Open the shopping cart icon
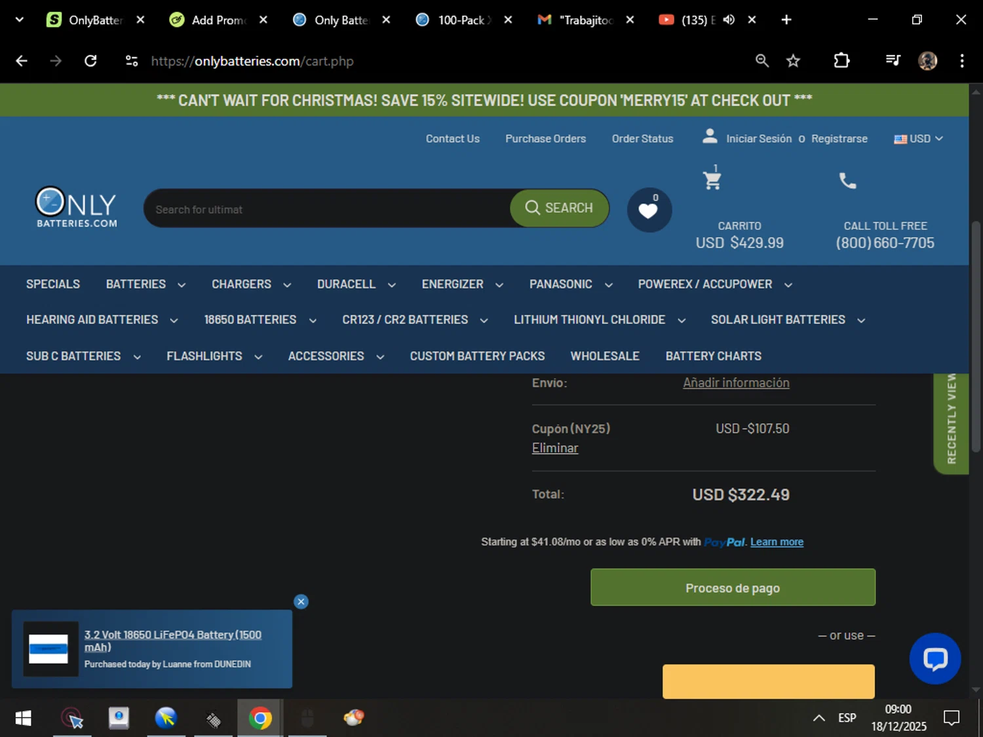 [x=712, y=179]
